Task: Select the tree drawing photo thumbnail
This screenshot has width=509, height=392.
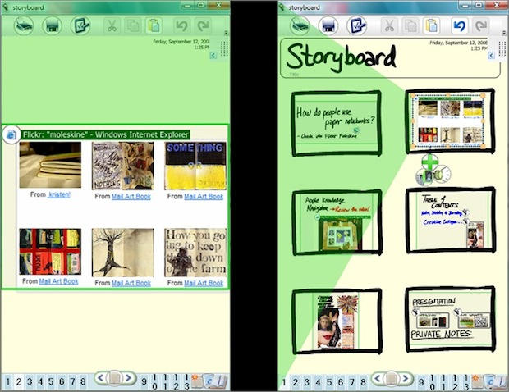Action: point(122,253)
